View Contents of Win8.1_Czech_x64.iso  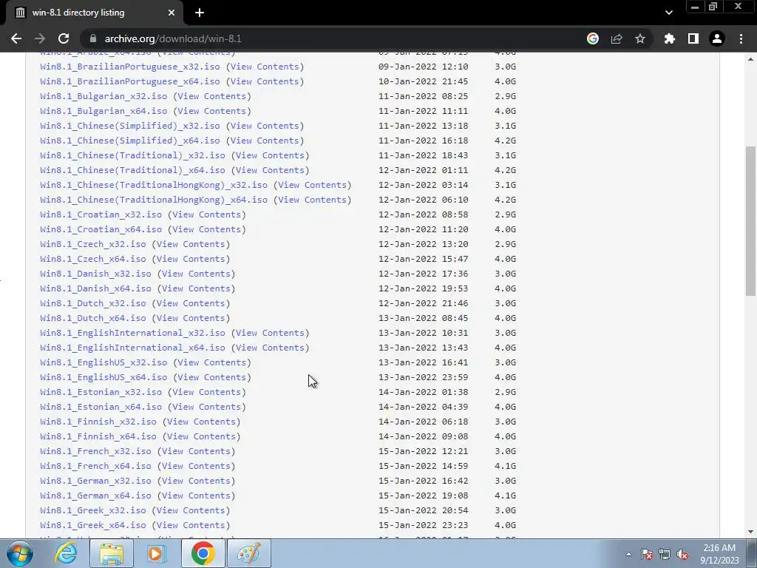[x=191, y=259]
